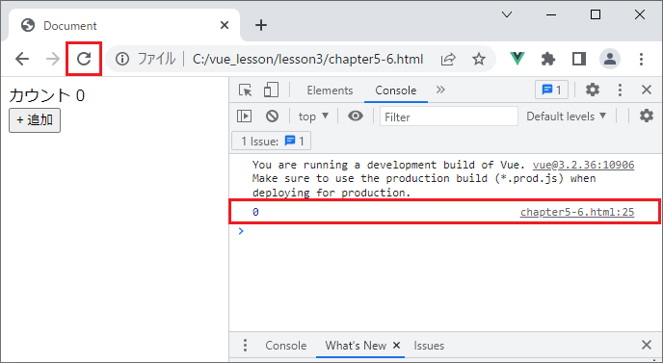Create a live expression with eye icon
Screen dimensions: 663x363
click(356, 116)
